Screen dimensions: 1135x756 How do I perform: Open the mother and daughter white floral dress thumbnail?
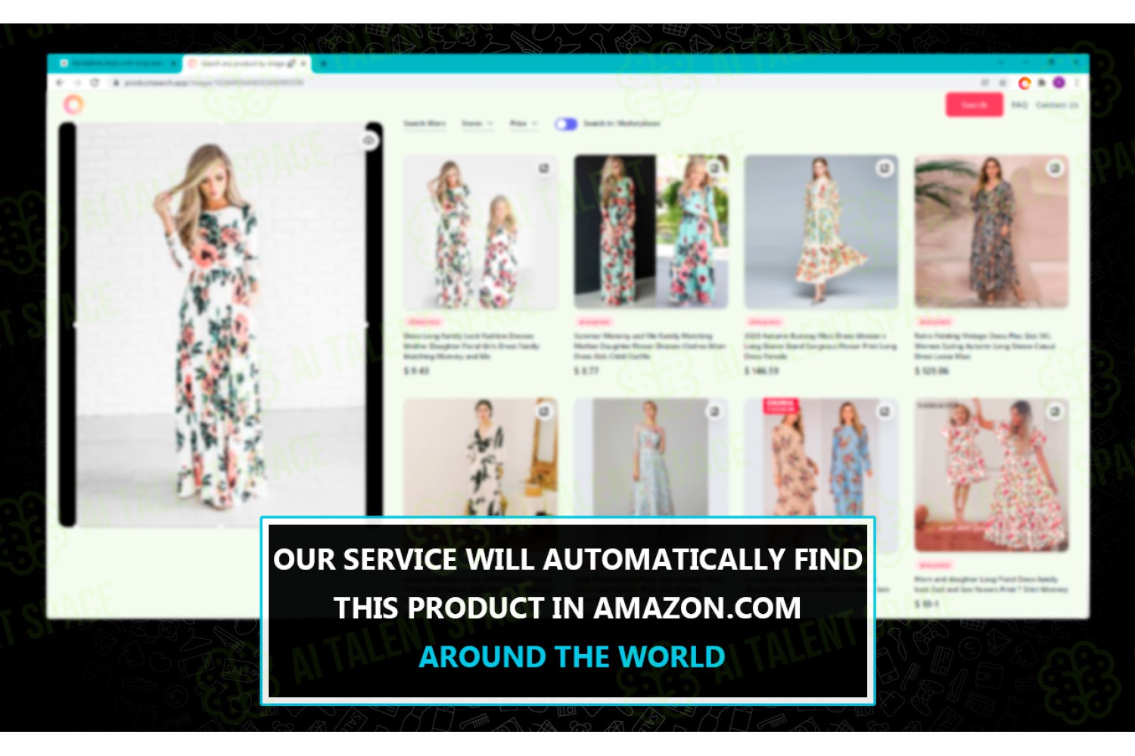480,232
